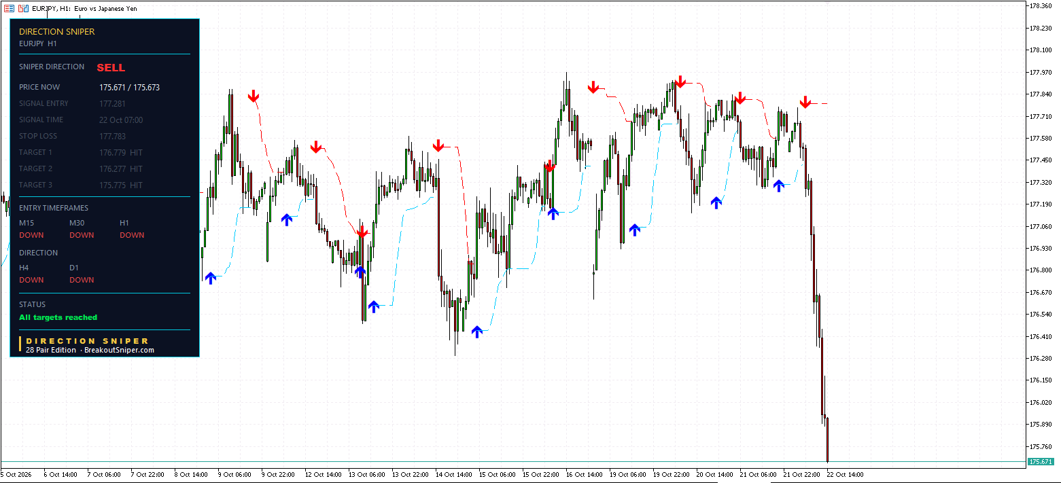Toggle the one-click trading panel icon

[x=22, y=8]
